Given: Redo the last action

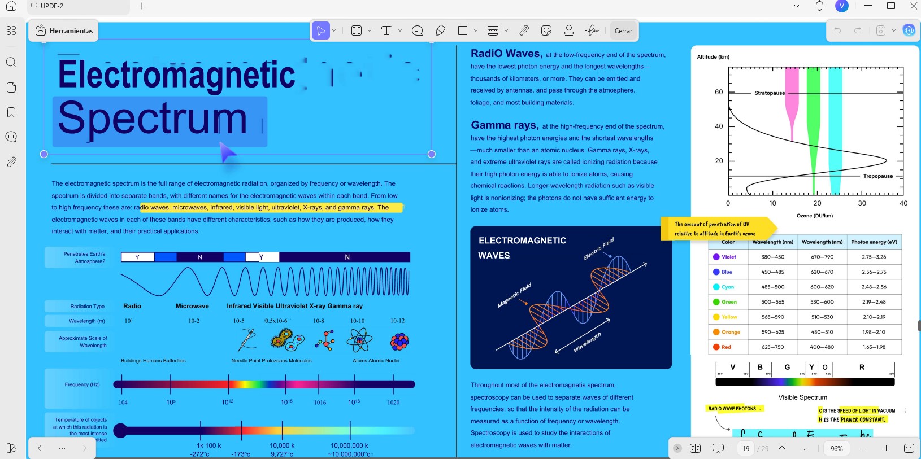Looking at the screenshot, I should pyautogui.click(x=858, y=30).
